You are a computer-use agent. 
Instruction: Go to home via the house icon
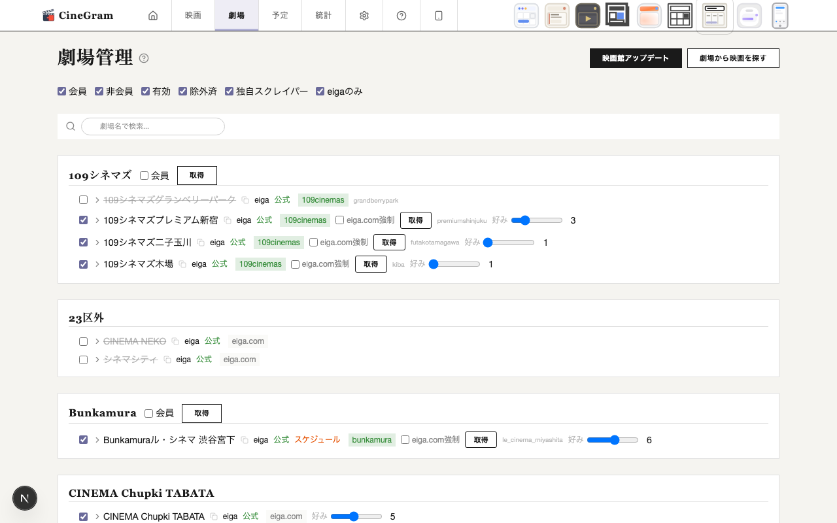pyautogui.click(x=153, y=16)
